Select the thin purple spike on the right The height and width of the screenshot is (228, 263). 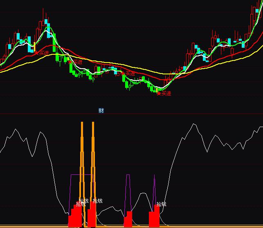coord(154,184)
